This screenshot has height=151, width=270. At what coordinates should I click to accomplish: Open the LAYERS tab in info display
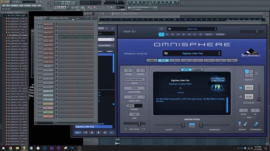point(197,70)
